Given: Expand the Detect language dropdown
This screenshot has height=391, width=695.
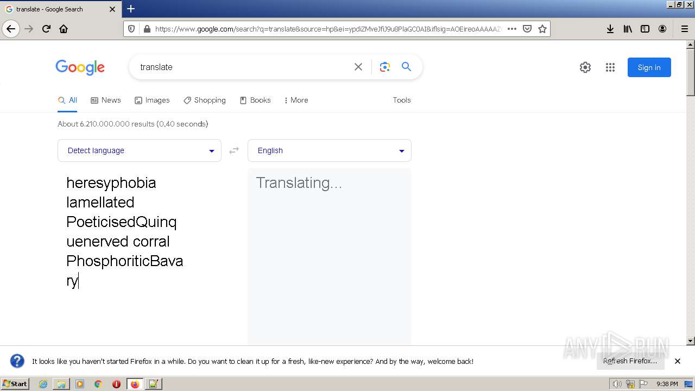Looking at the screenshot, I should pos(140,150).
